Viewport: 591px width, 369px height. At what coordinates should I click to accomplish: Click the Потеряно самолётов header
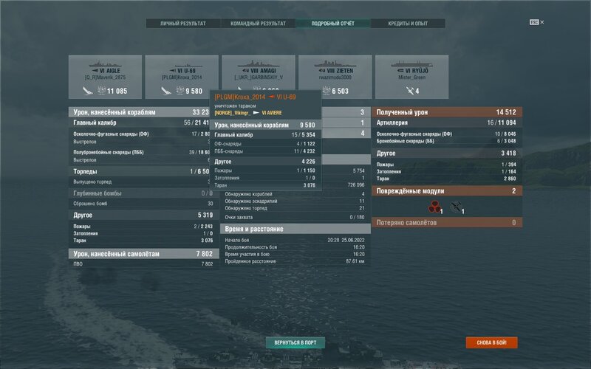tap(447, 223)
